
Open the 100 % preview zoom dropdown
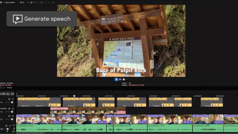24,3
